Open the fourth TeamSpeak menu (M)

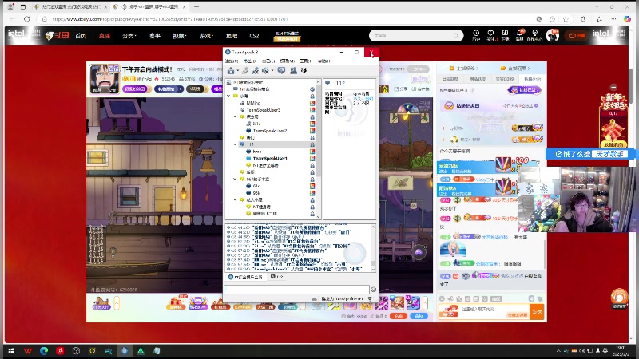pos(288,61)
